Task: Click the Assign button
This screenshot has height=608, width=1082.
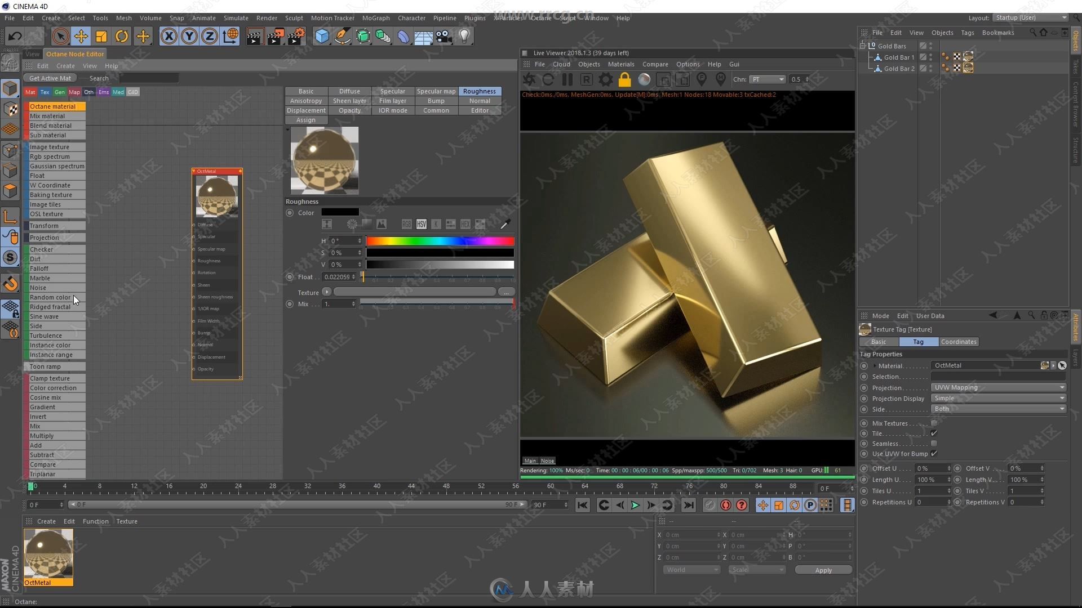Action: 305,120
